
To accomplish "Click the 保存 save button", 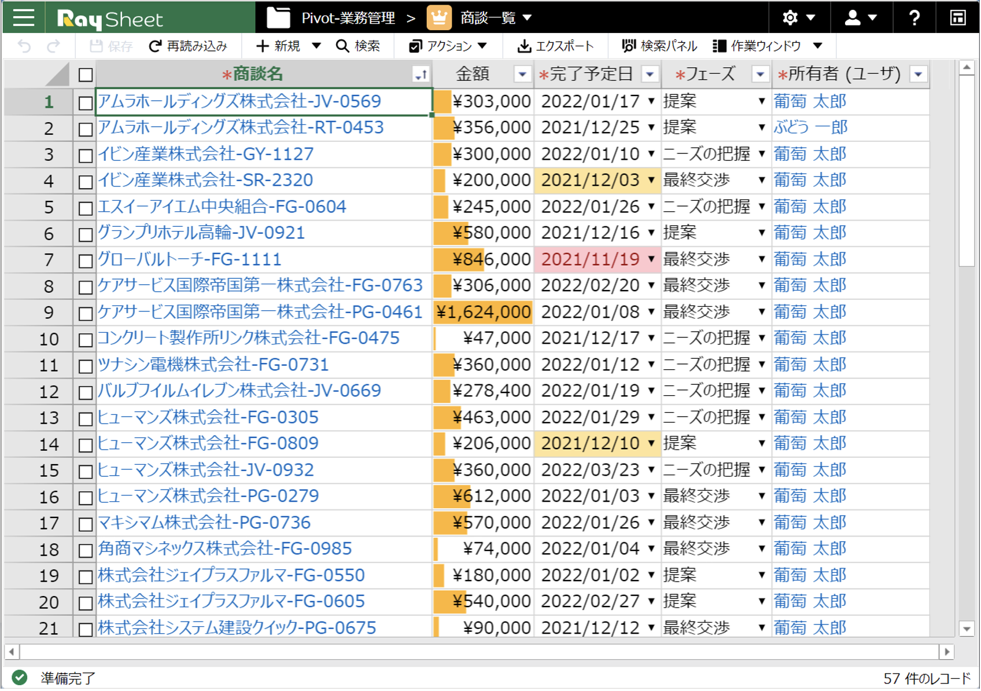I will click(x=111, y=46).
